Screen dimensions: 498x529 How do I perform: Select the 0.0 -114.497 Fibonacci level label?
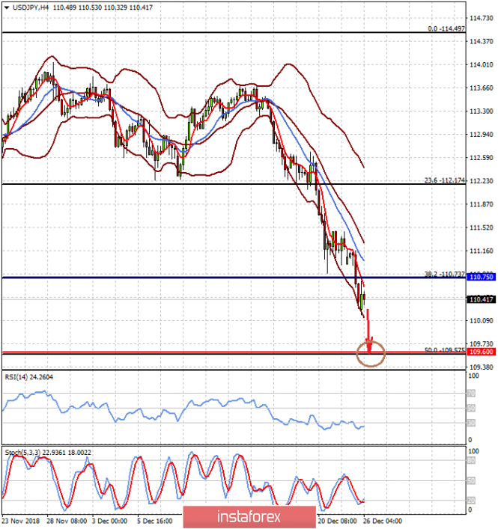446,28
